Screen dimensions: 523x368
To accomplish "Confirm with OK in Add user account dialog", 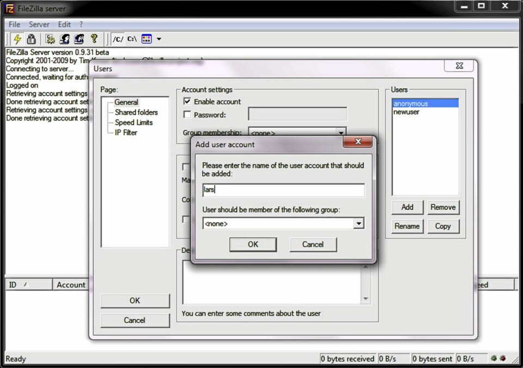I will click(x=253, y=244).
